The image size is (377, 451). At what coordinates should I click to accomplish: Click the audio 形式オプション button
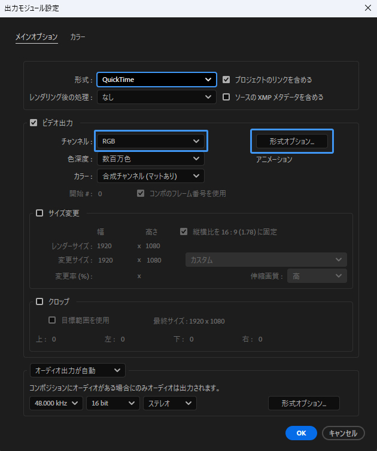303,404
